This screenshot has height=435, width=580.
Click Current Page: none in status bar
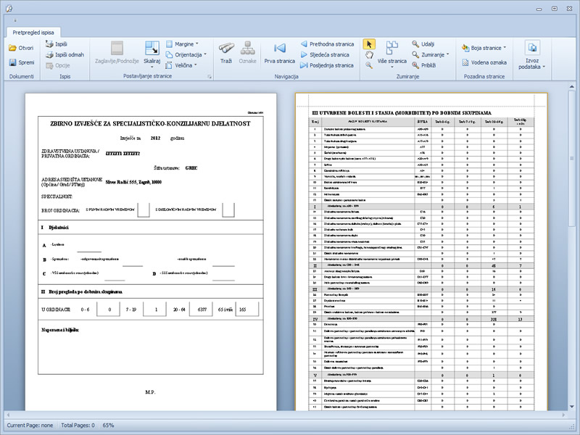30,426
